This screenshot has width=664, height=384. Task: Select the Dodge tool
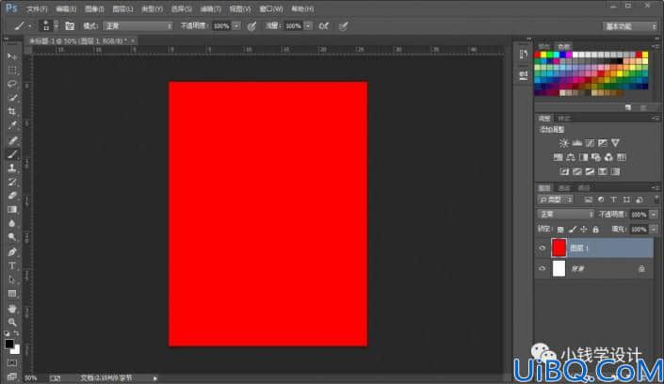tap(12, 237)
